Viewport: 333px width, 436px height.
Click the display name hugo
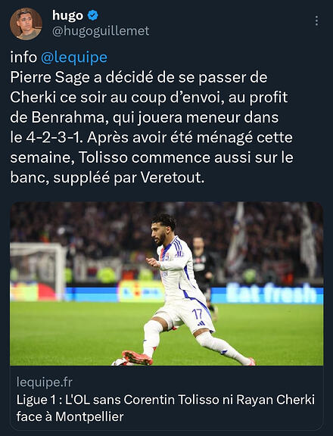(x=67, y=15)
